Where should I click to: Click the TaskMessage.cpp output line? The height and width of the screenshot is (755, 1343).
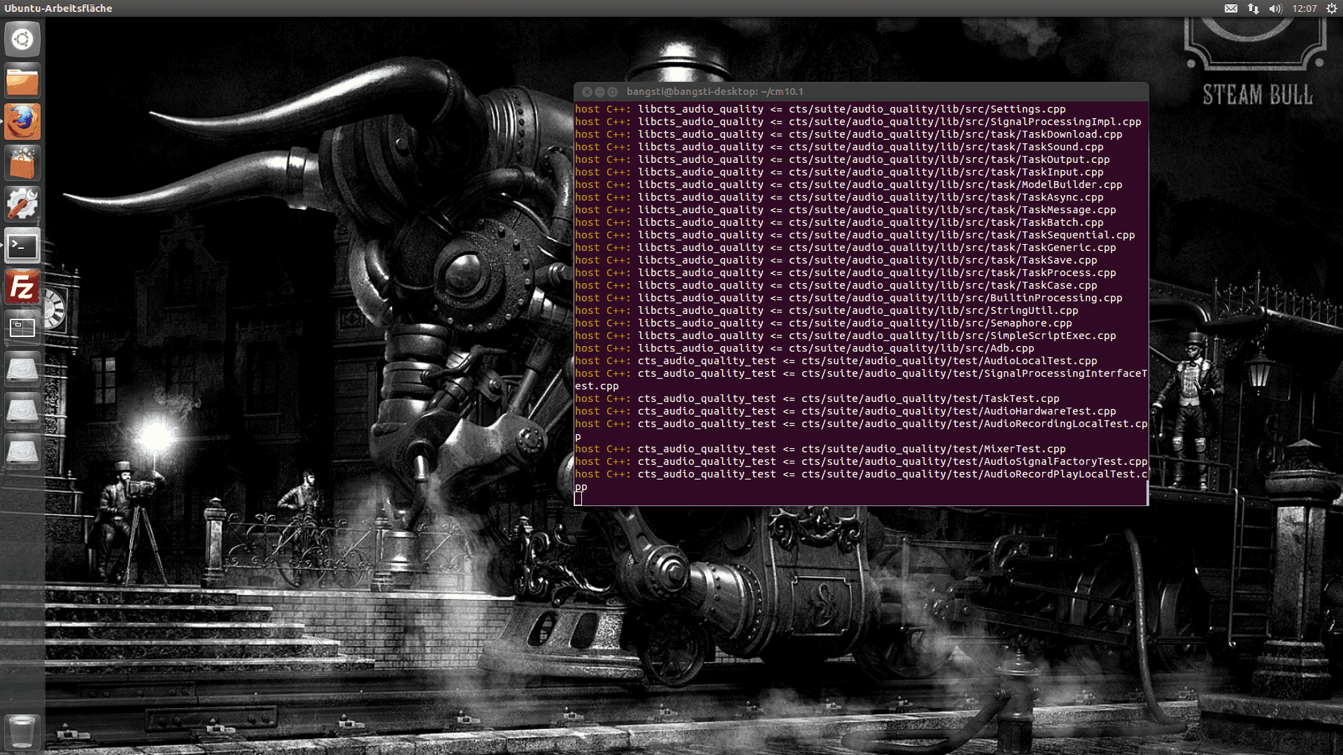pyautogui.click(x=845, y=210)
